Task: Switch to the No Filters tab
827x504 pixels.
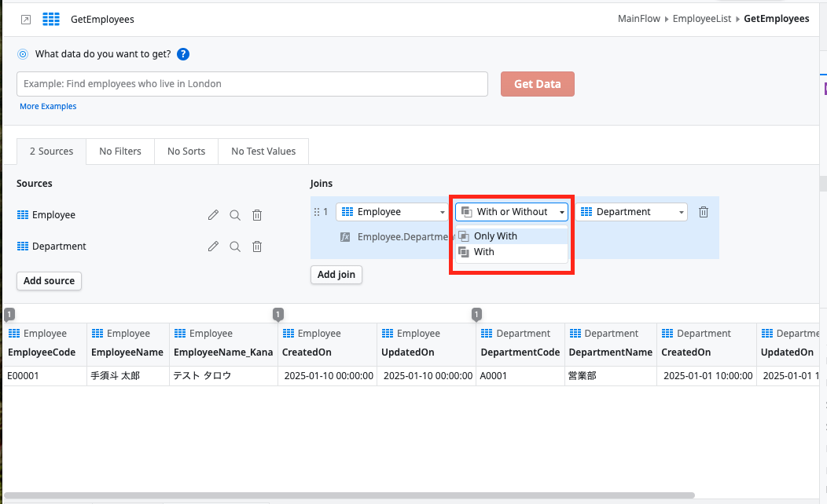Action: pyautogui.click(x=119, y=151)
